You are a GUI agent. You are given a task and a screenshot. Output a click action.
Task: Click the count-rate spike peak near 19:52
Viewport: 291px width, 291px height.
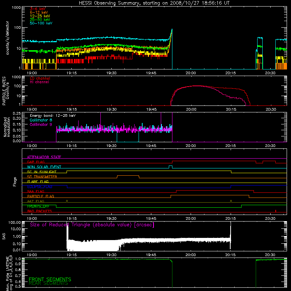pos(172,29)
